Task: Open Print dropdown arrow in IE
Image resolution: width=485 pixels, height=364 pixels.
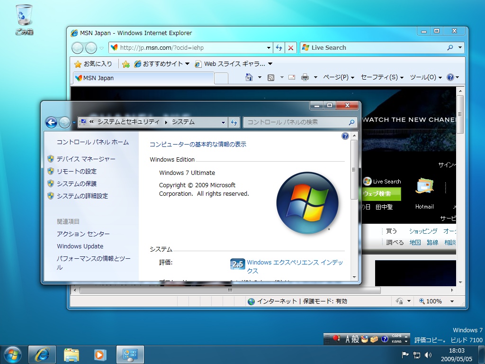Action: tap(315, 77)
